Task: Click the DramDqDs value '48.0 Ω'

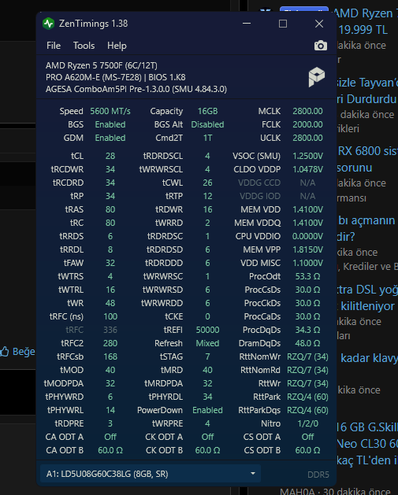Action: 307,343
